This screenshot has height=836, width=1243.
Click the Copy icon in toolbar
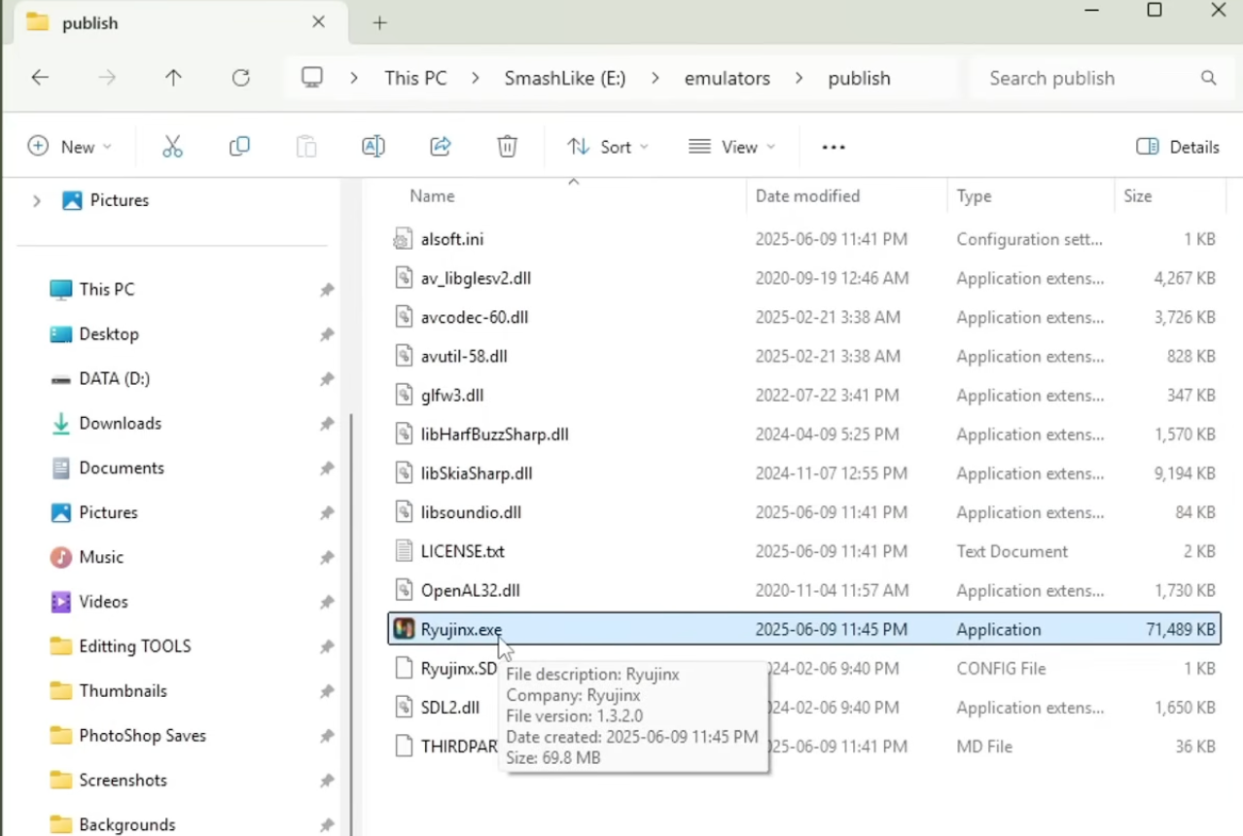(x=239, y=147)
